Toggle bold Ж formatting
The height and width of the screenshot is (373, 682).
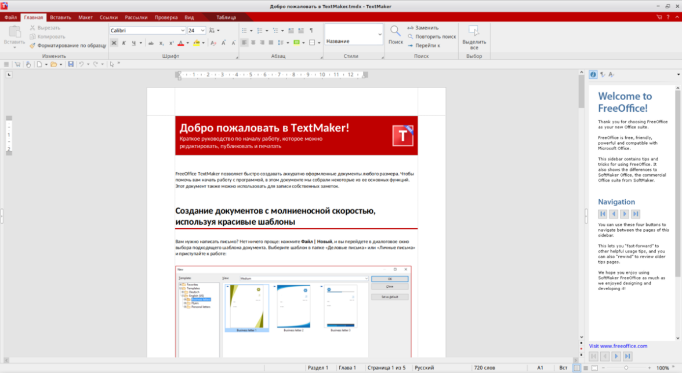coord(114,43)
